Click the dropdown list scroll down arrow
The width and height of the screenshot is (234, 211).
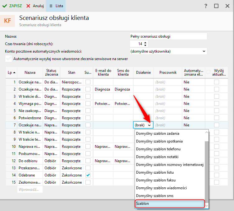point(207,206)
